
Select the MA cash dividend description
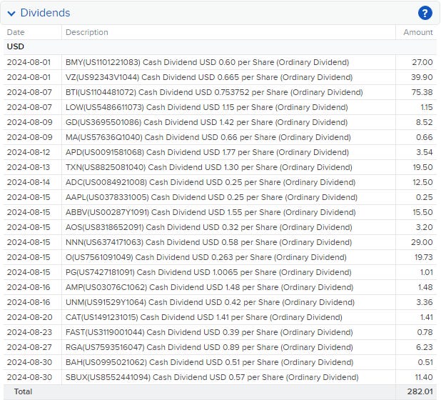point(208,137)
